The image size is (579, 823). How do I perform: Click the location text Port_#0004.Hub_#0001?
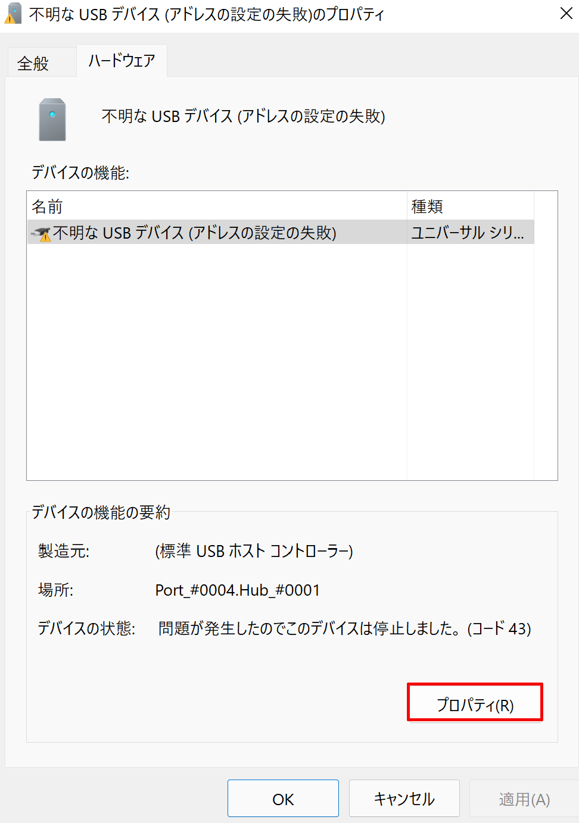tap(237, 590)
